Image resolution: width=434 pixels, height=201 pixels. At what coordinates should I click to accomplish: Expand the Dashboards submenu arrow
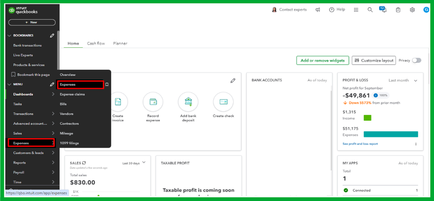53,94
